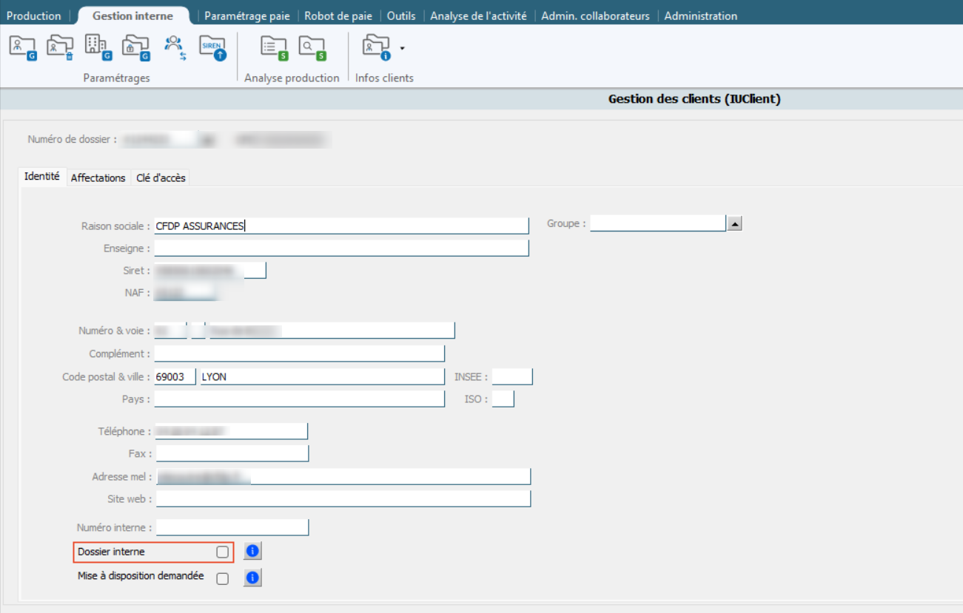Click the first person-folder G icon in Paramétrages
Screen dimensions: 963x613
point(22,47)
